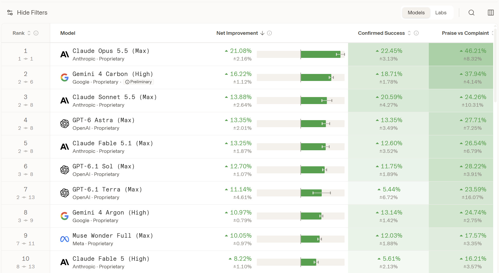Viewport: 499px width, 273px height.
Task: Open the column layout icon
Action: (491, 13)
